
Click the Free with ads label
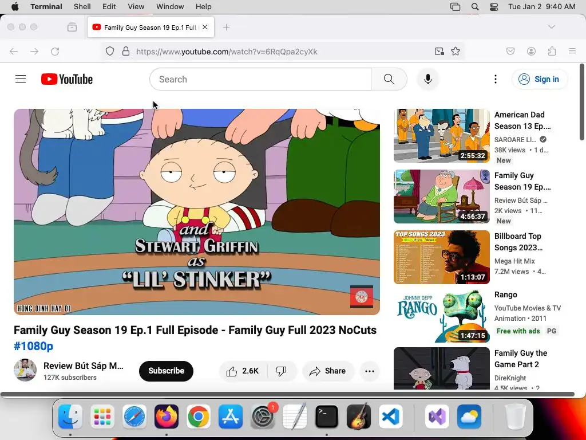coord(518,331)
